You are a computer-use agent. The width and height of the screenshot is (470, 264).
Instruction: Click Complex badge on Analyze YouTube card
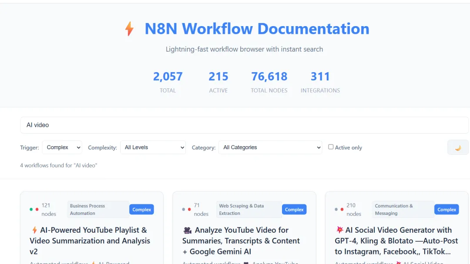pos(294,210)
